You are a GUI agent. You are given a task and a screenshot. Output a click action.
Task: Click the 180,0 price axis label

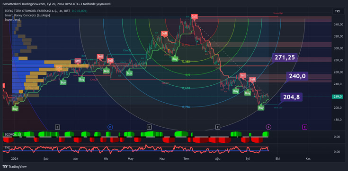[338, 120]
